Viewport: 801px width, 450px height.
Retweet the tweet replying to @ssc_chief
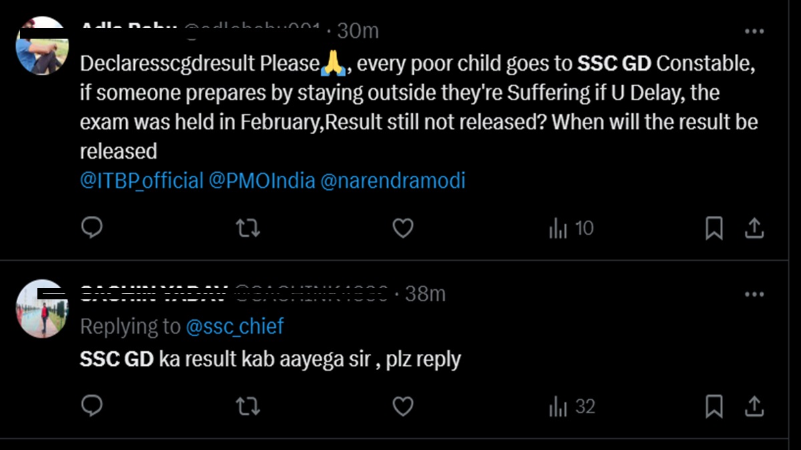pos(248,406)
